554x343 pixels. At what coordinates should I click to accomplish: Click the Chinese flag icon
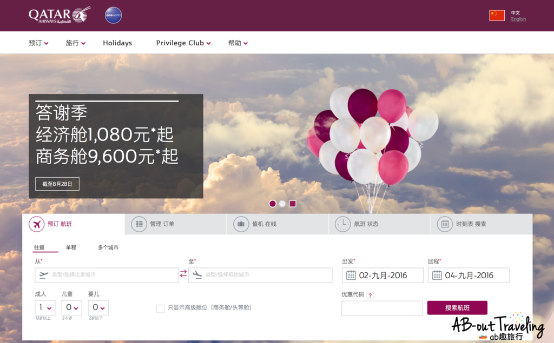496,15
